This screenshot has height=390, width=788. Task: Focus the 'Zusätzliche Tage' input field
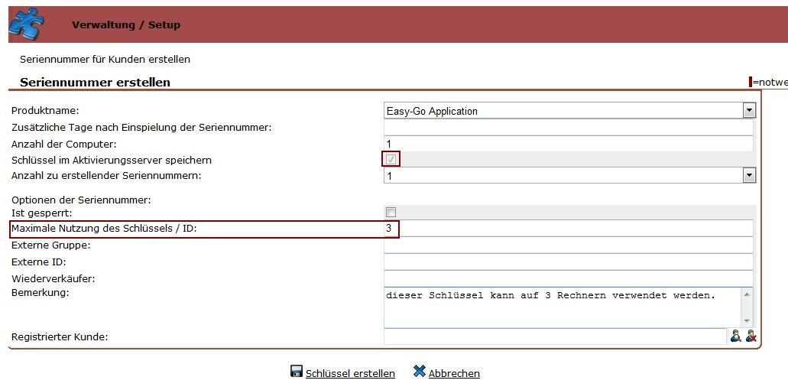pyautogui.click(x=568, y=127)
